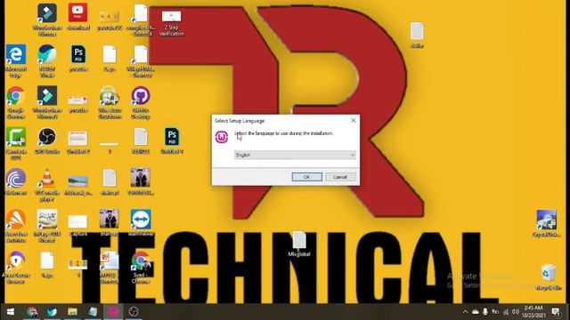Screen dimensions: 570x320
Task: Click OK in Select Setup Language dialog
Action: point(306,177)
